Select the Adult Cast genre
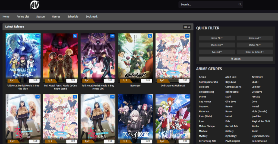This screenshot has height=144, width=278. 231,77
